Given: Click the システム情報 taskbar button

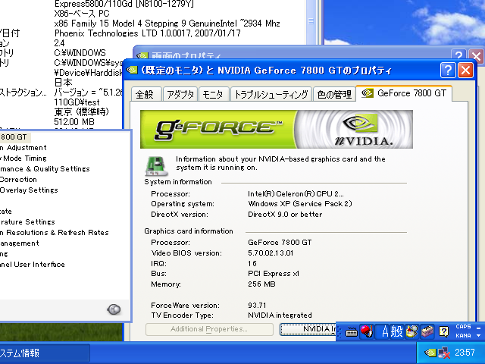Looking at the screenshot, I should [x=45, y=353].
